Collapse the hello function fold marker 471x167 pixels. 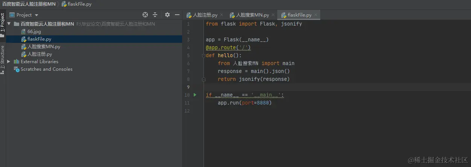(x=204, y=56)
